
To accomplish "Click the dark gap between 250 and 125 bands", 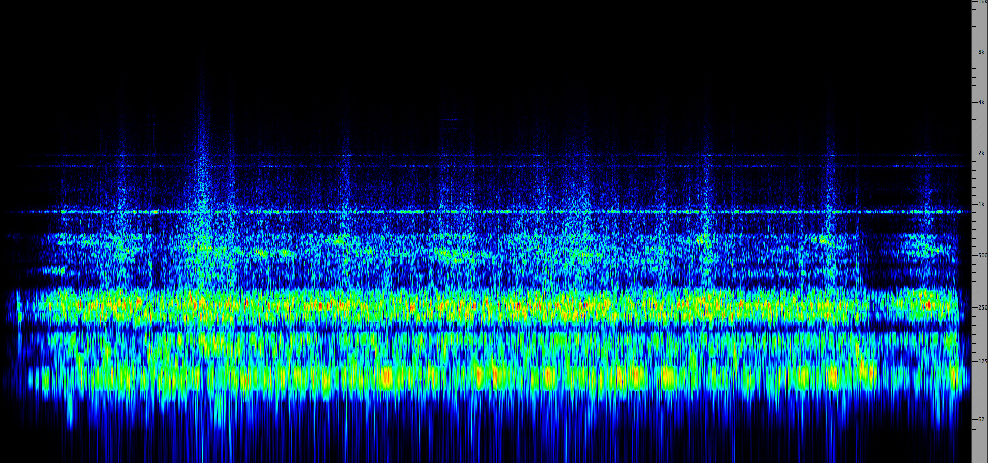I will (x=465, y=328).
